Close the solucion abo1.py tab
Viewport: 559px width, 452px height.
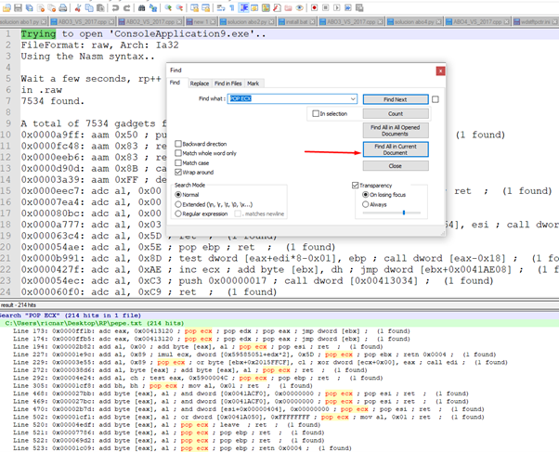(x=44, y=21)
